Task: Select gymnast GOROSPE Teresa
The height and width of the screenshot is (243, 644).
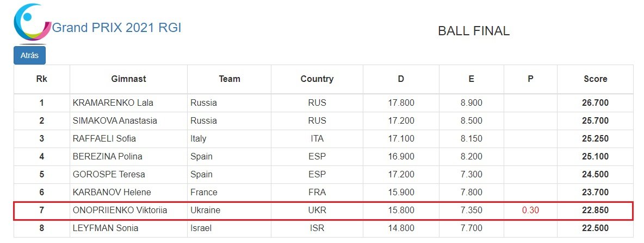Action: tap(109, 175)
